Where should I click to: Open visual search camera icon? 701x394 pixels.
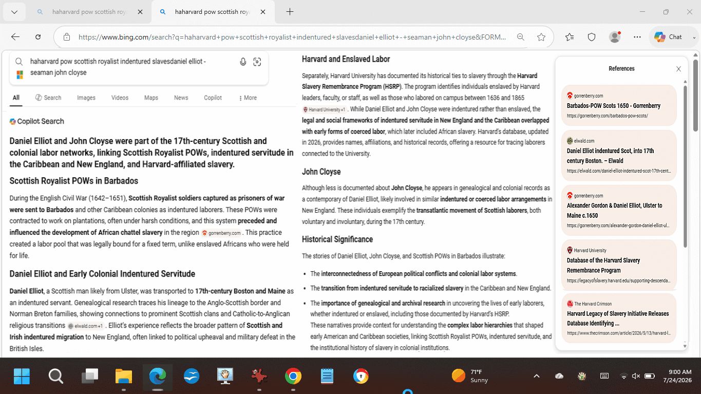(257, 62)
